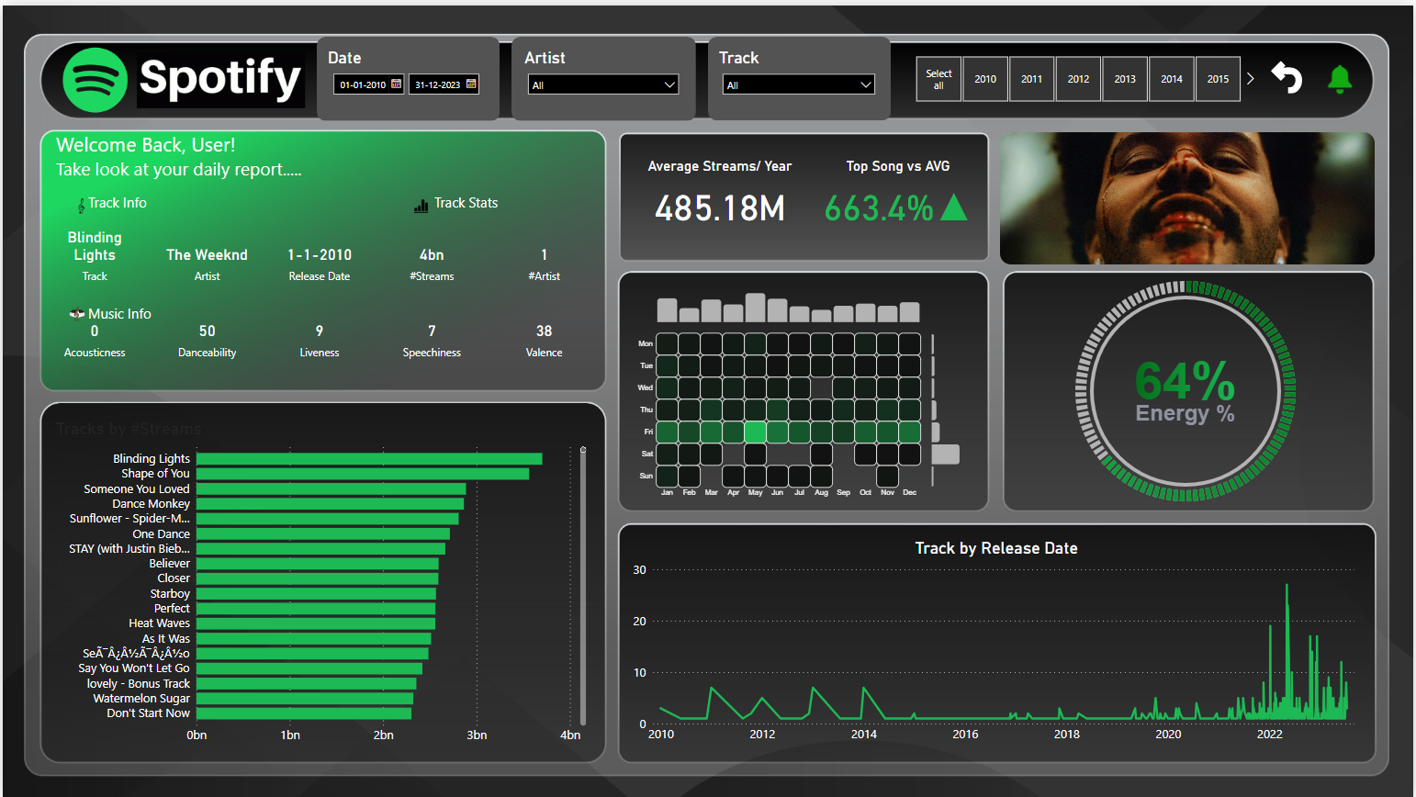Open the start date calendar picker
The image size is (1416, 797).
[397, 84]
